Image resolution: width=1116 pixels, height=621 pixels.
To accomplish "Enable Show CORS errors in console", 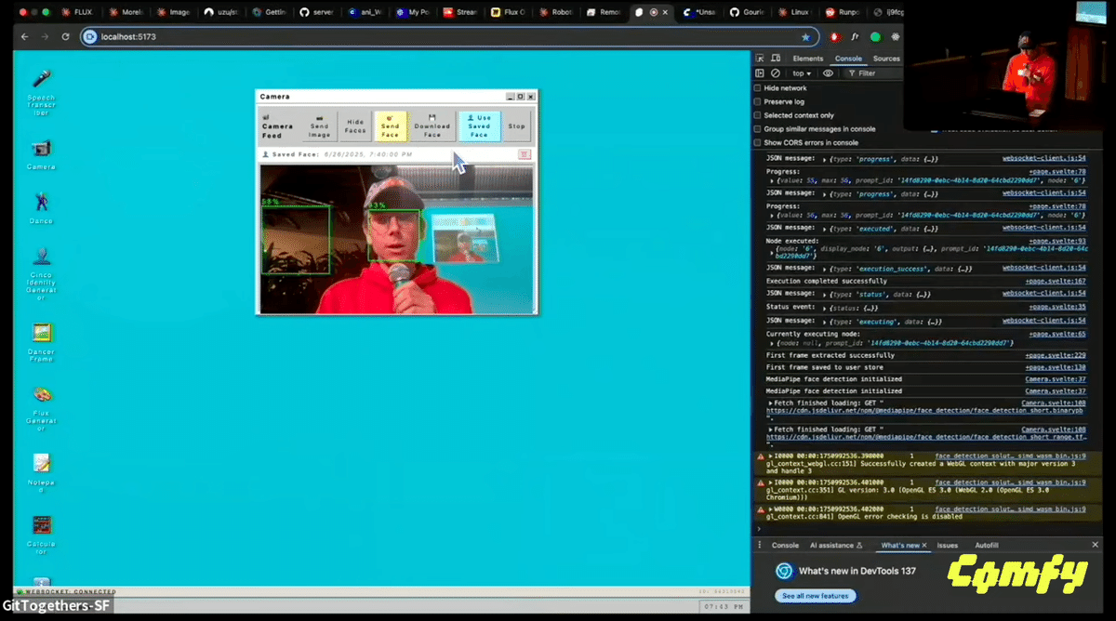I will 757,143.
